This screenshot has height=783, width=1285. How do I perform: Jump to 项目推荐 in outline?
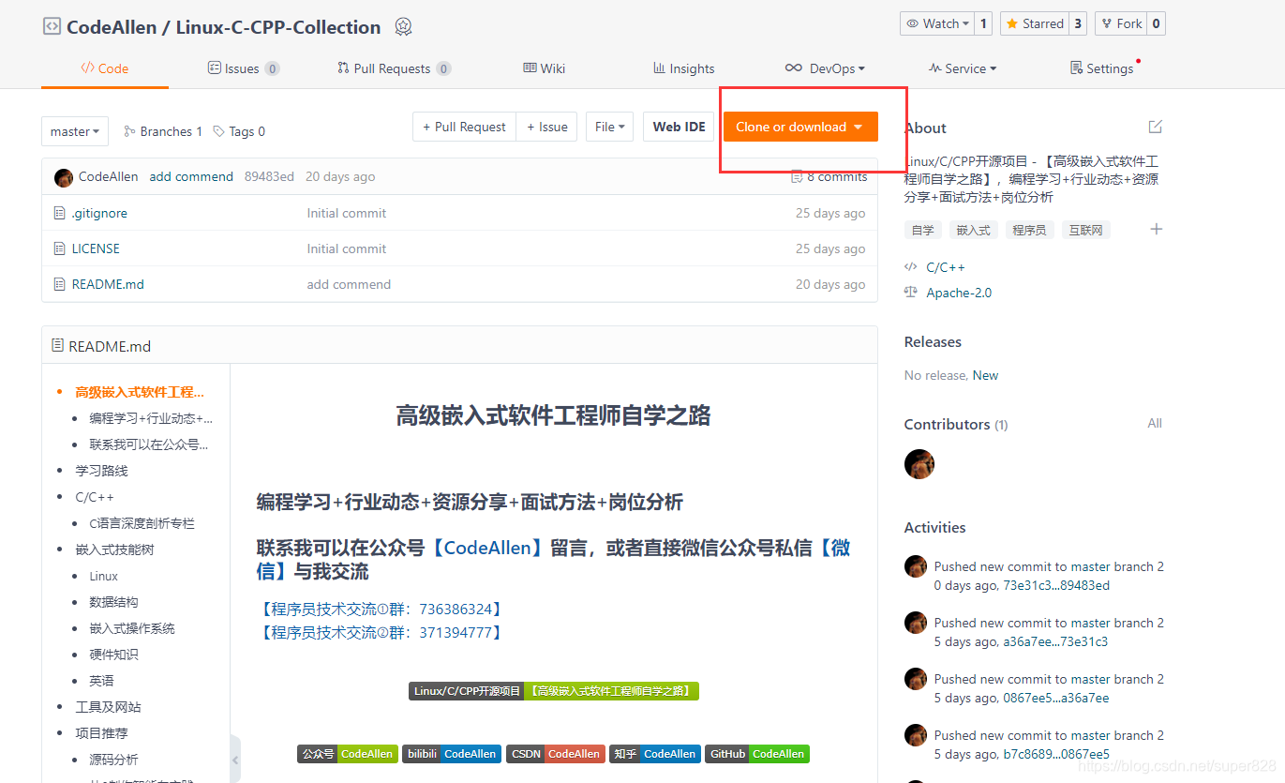click(x=101, y=733)
